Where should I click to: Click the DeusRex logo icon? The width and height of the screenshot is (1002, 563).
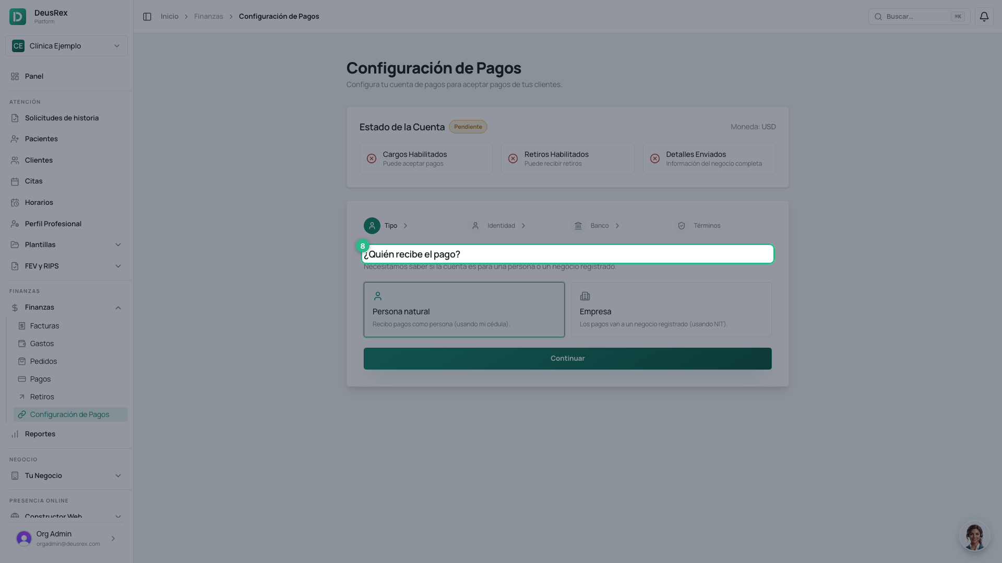[x=18, y=17]
